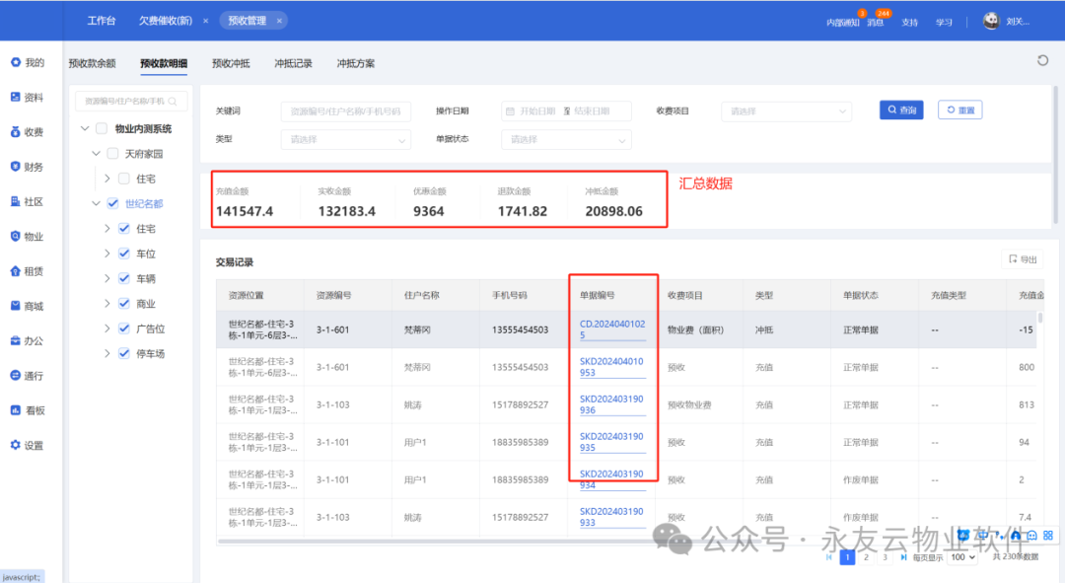
Task: Jump to last page arrow
Action: 902,557
